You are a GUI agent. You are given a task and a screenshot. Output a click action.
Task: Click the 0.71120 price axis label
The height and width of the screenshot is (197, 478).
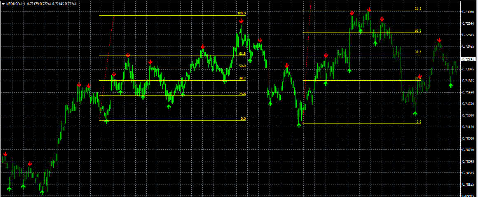(468, 127)
